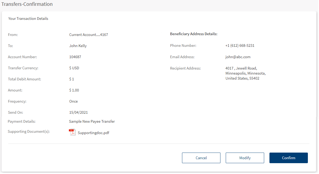Select the Sample New Payee Transfer text
Viewport: 319px width, 174px height.
click(92, 121)
